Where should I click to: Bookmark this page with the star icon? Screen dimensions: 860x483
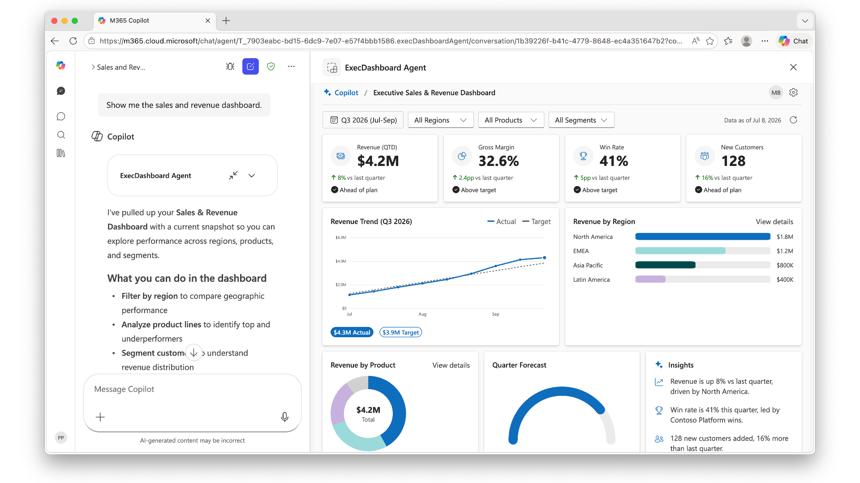[710, 41]
